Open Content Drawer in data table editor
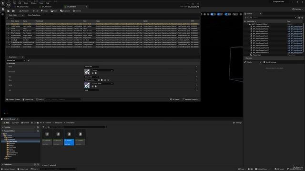Image resolution: width=305 pixels, height=171 pixels. (13, 99)
